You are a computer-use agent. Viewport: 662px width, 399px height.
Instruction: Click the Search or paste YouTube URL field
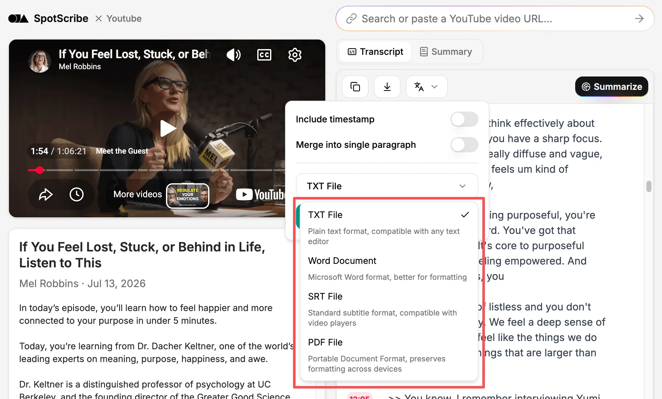click(x=495, y=18)
